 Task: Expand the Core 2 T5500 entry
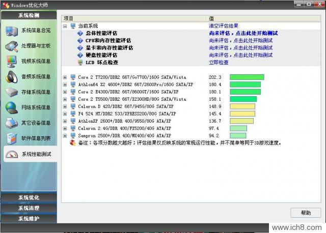click(65, 99)
